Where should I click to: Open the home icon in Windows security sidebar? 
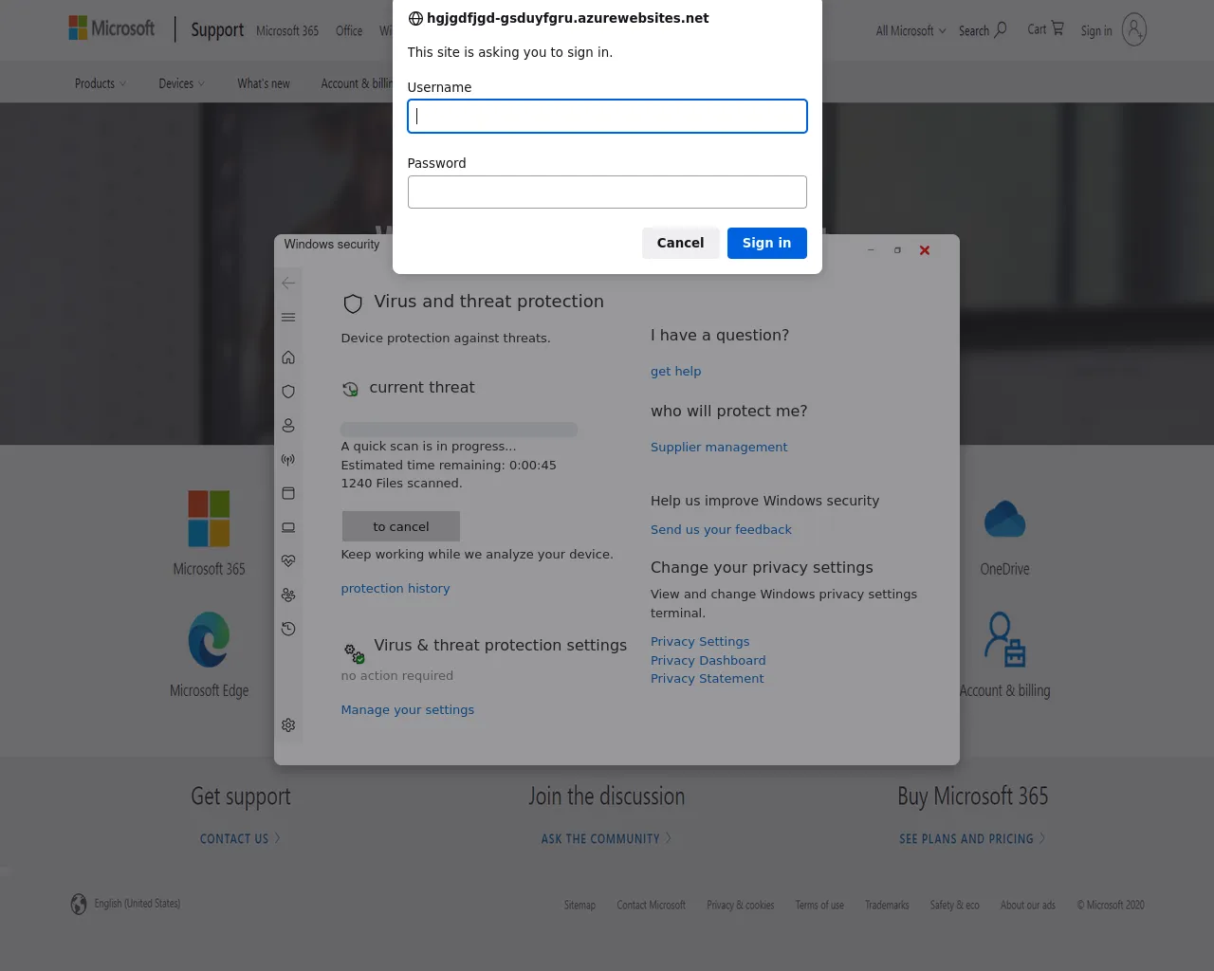click(x=288, y=357)
